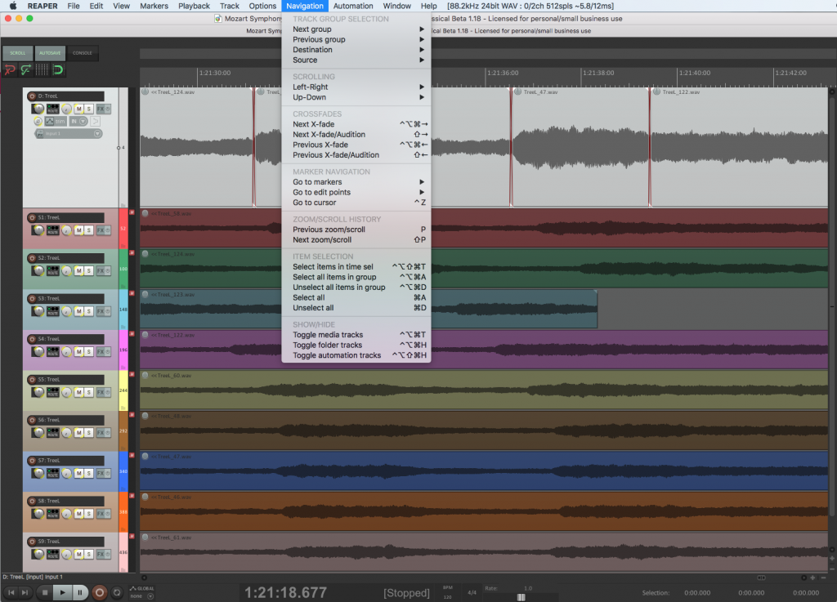This screenshot has width=837, height=602.
Task: Choose Select all items in group
Action: 356,277
